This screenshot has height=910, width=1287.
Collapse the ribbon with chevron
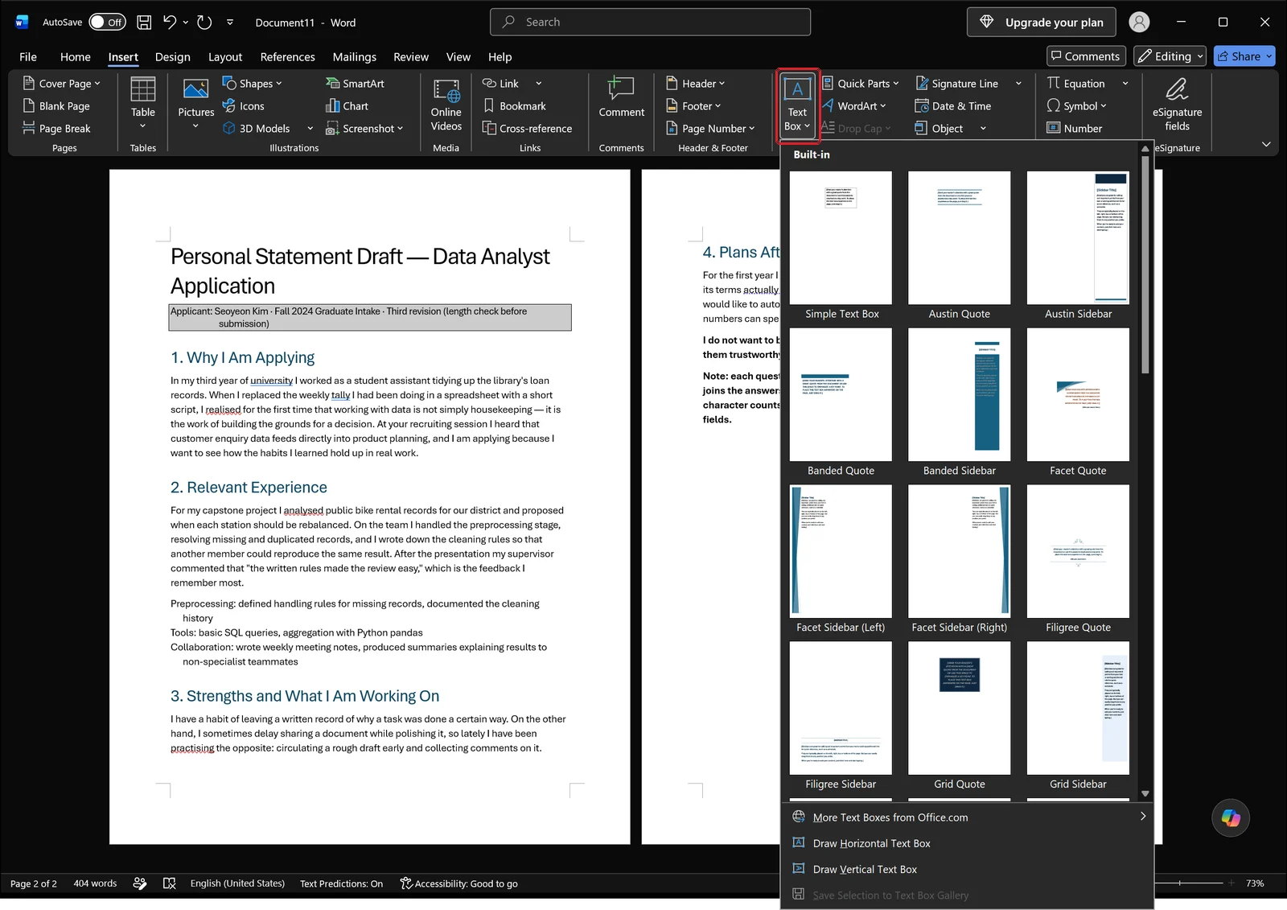[1266, 145]
